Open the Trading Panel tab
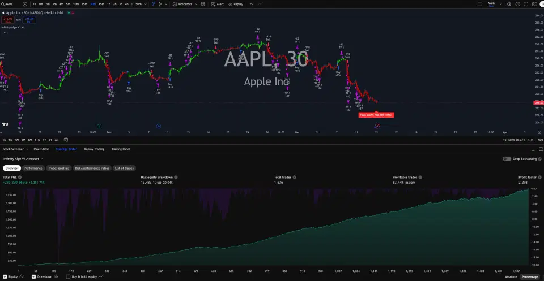Image resolution: width=544 pixels, height=281 pixels. 121,149
